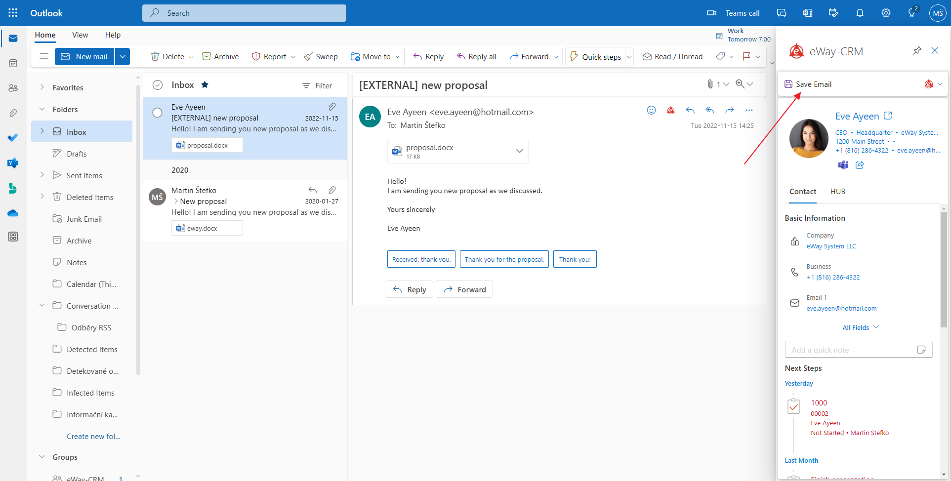Archive the selected message
951x481 pixels.
coord(220,56)
